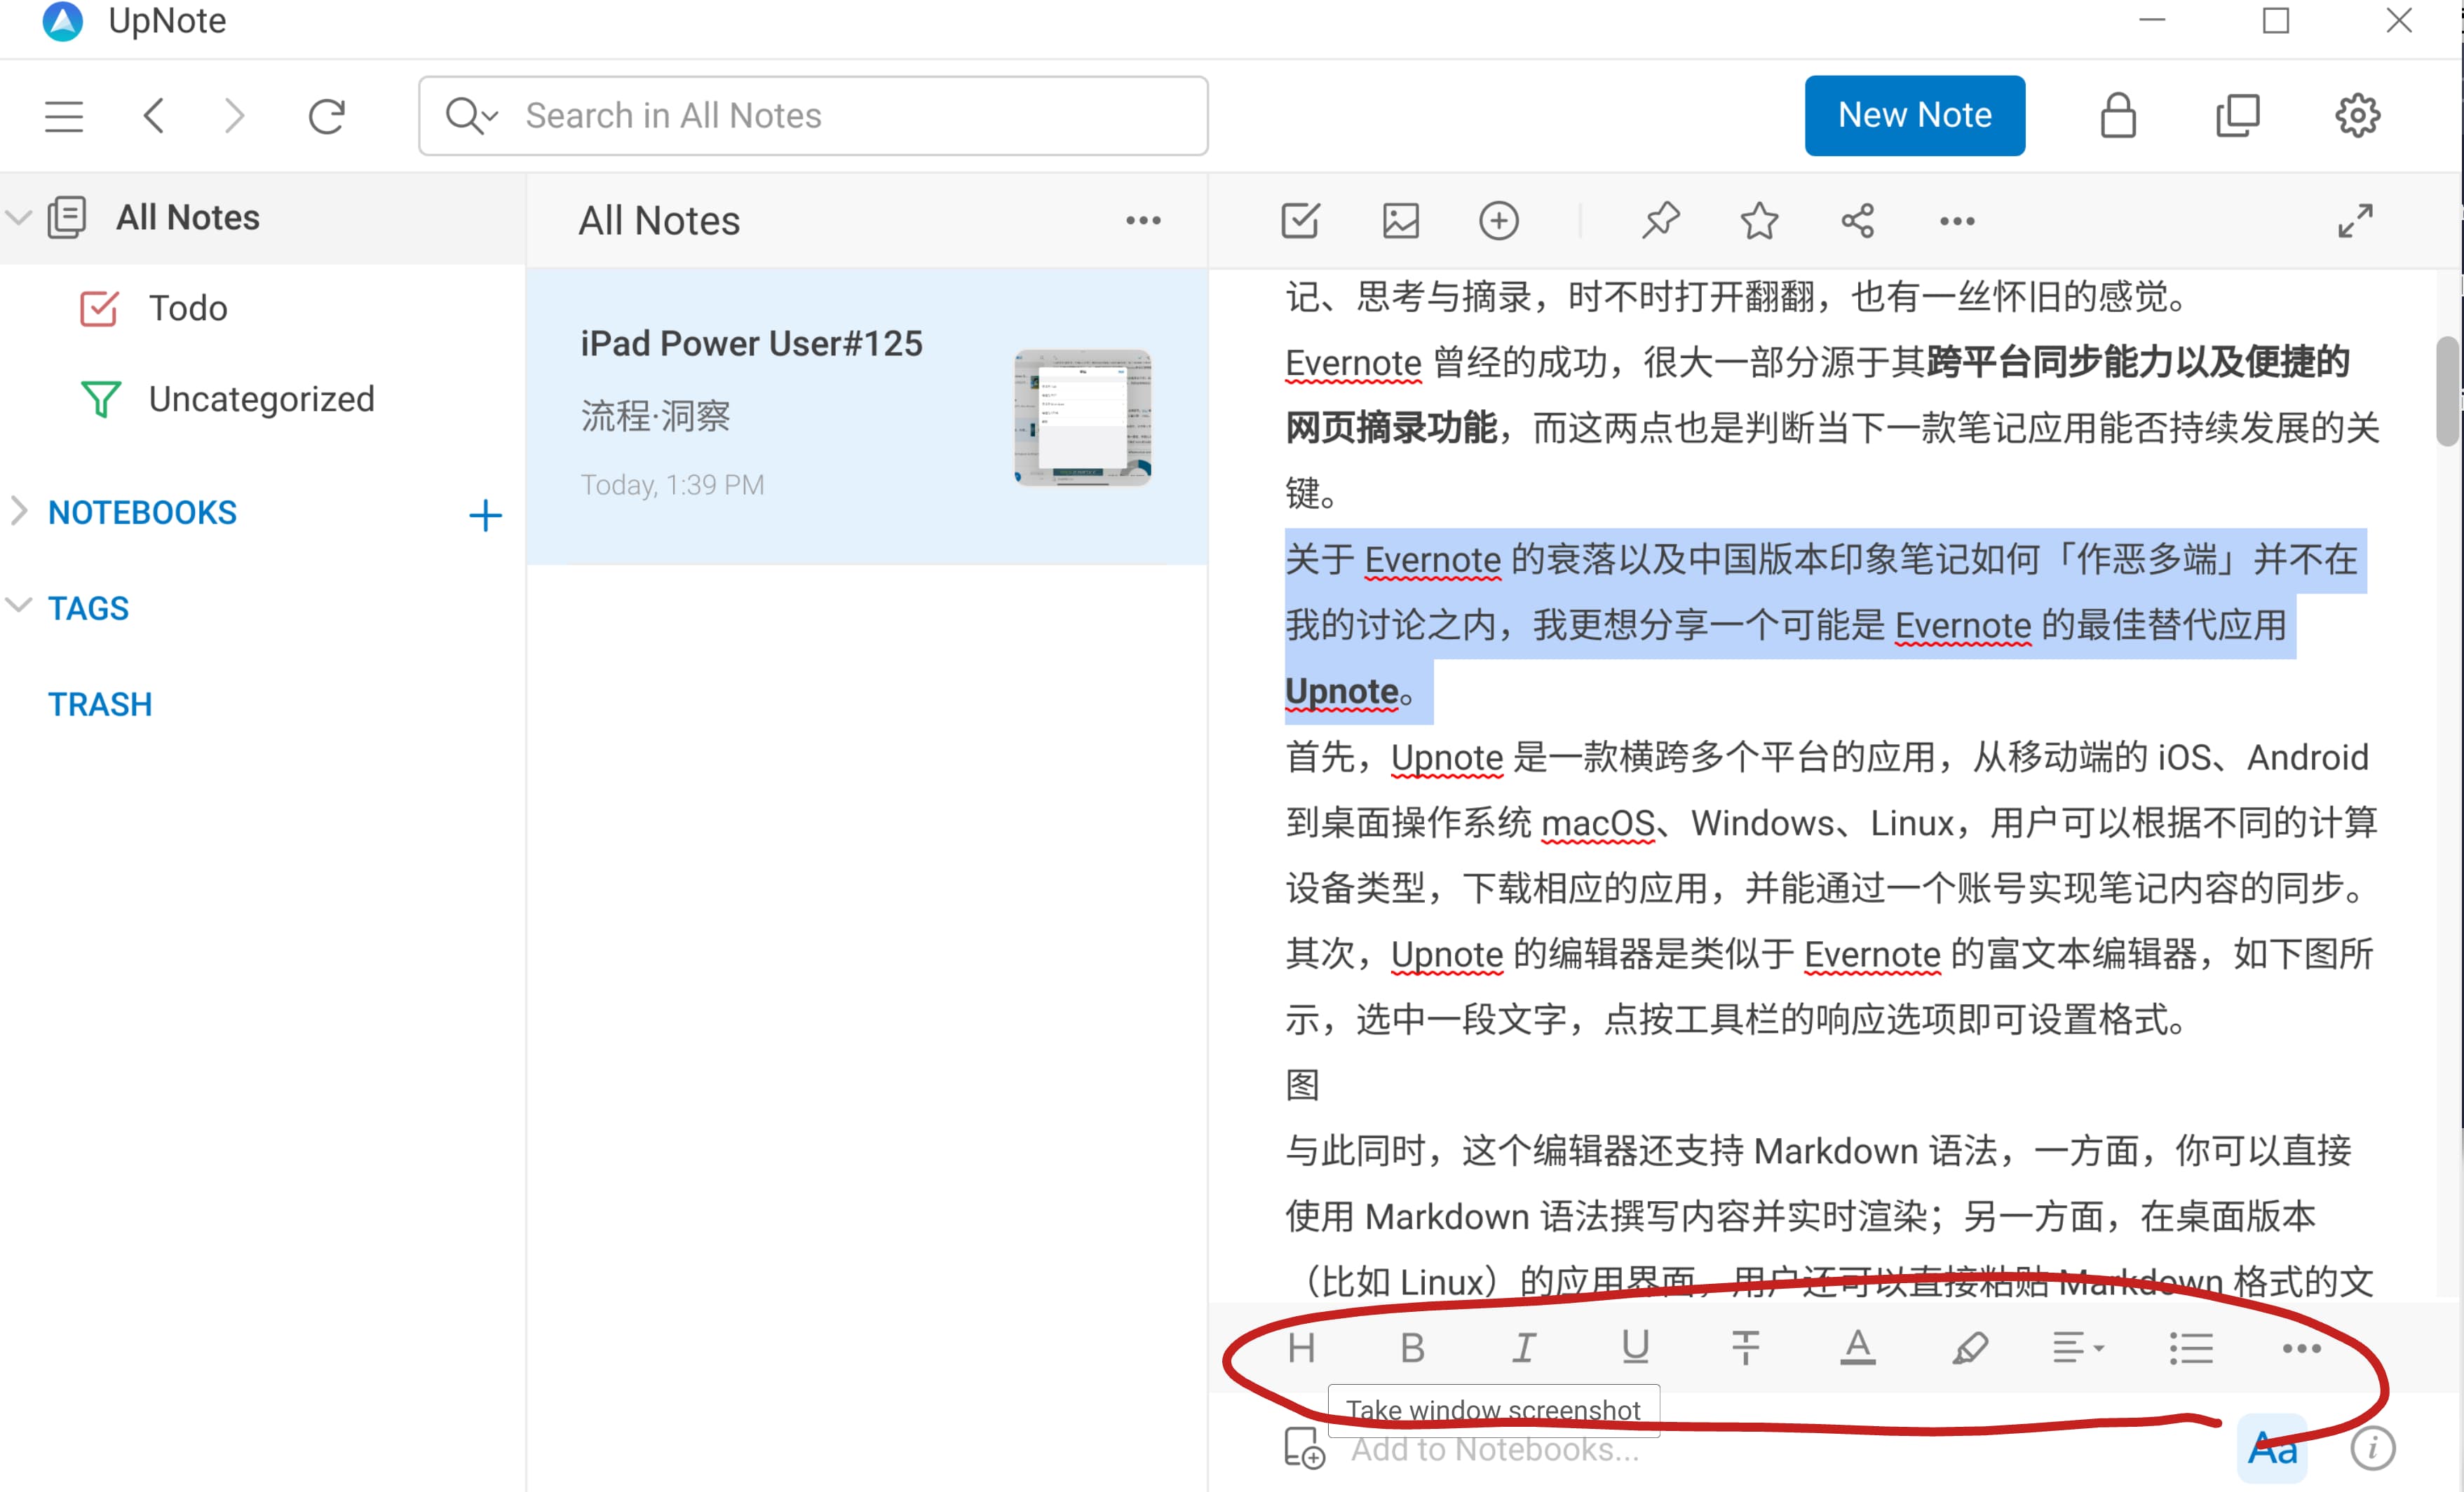The height and width of the screenshot is (1492, 2464).
Task: Add a new notebook with plus icon
Action: (485, 516)
